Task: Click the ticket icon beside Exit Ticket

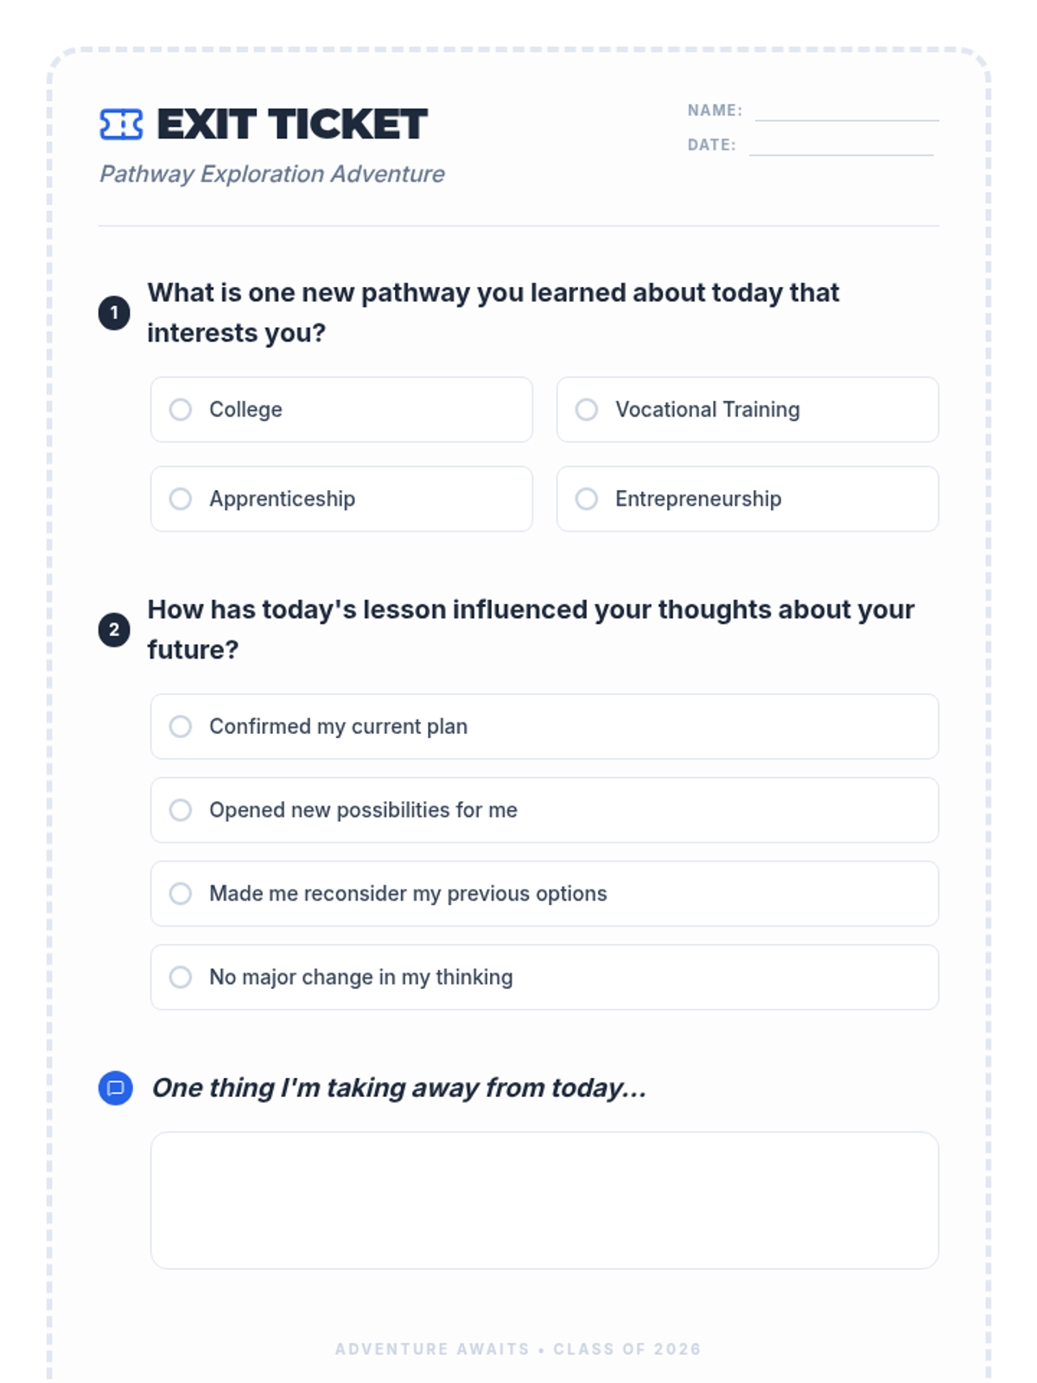Action: coord(121,124)
